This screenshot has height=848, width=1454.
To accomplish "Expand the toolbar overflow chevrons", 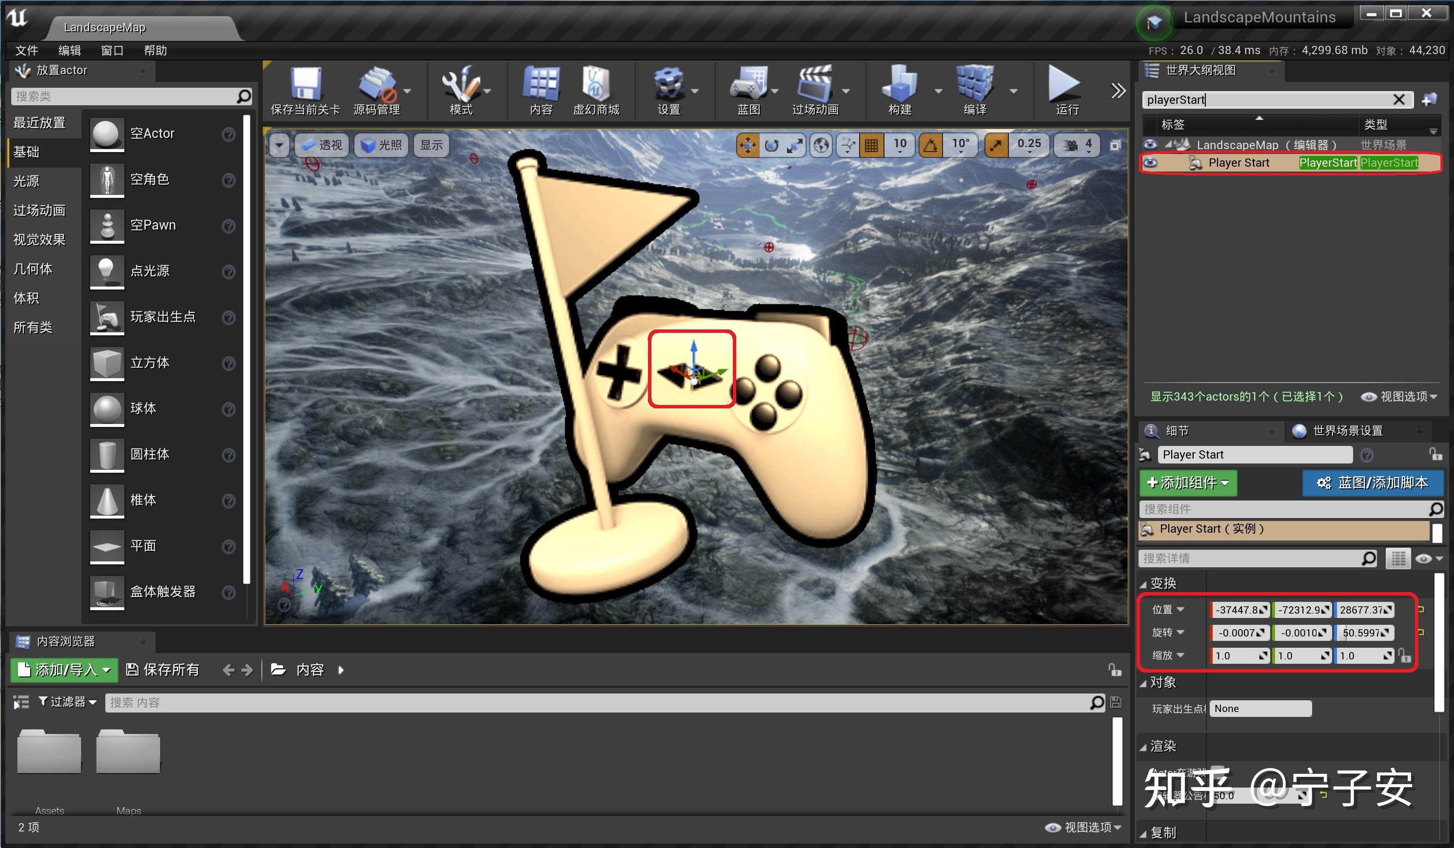I will 1118,91.
